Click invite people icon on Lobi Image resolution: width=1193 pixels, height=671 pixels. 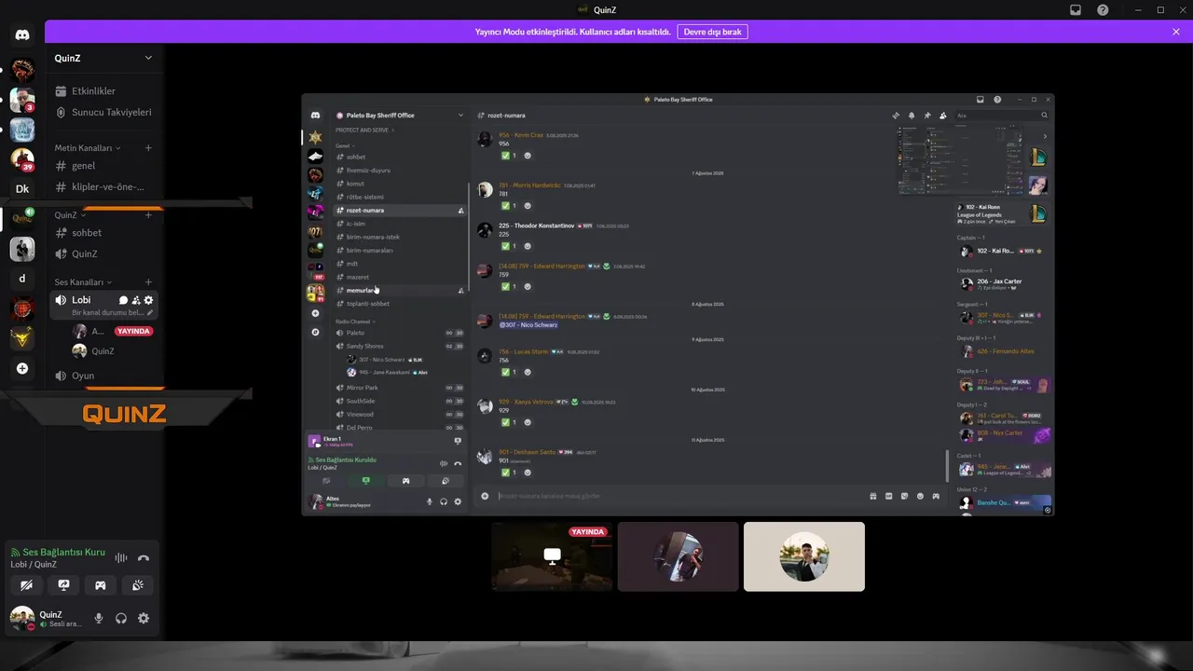click(136, 300)
